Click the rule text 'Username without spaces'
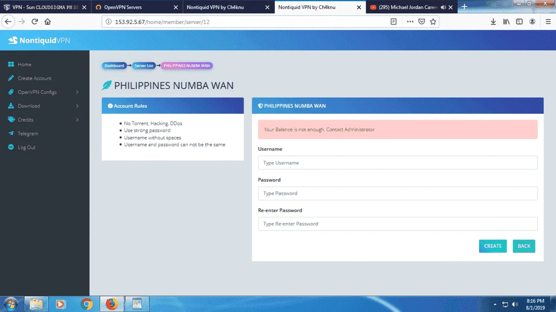 (x=152, y=138)
